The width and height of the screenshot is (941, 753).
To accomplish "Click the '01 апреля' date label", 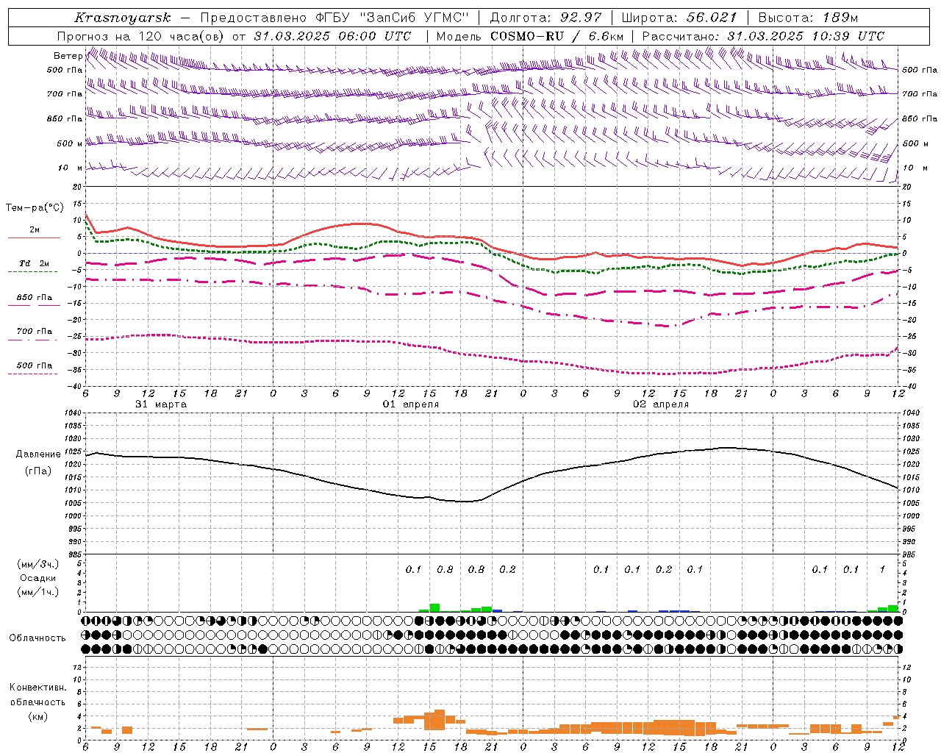I will click(x=410, y=404).
